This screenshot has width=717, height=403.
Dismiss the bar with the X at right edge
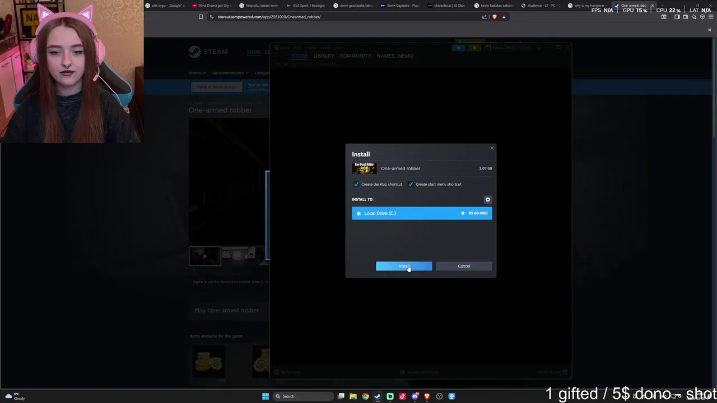710,30
